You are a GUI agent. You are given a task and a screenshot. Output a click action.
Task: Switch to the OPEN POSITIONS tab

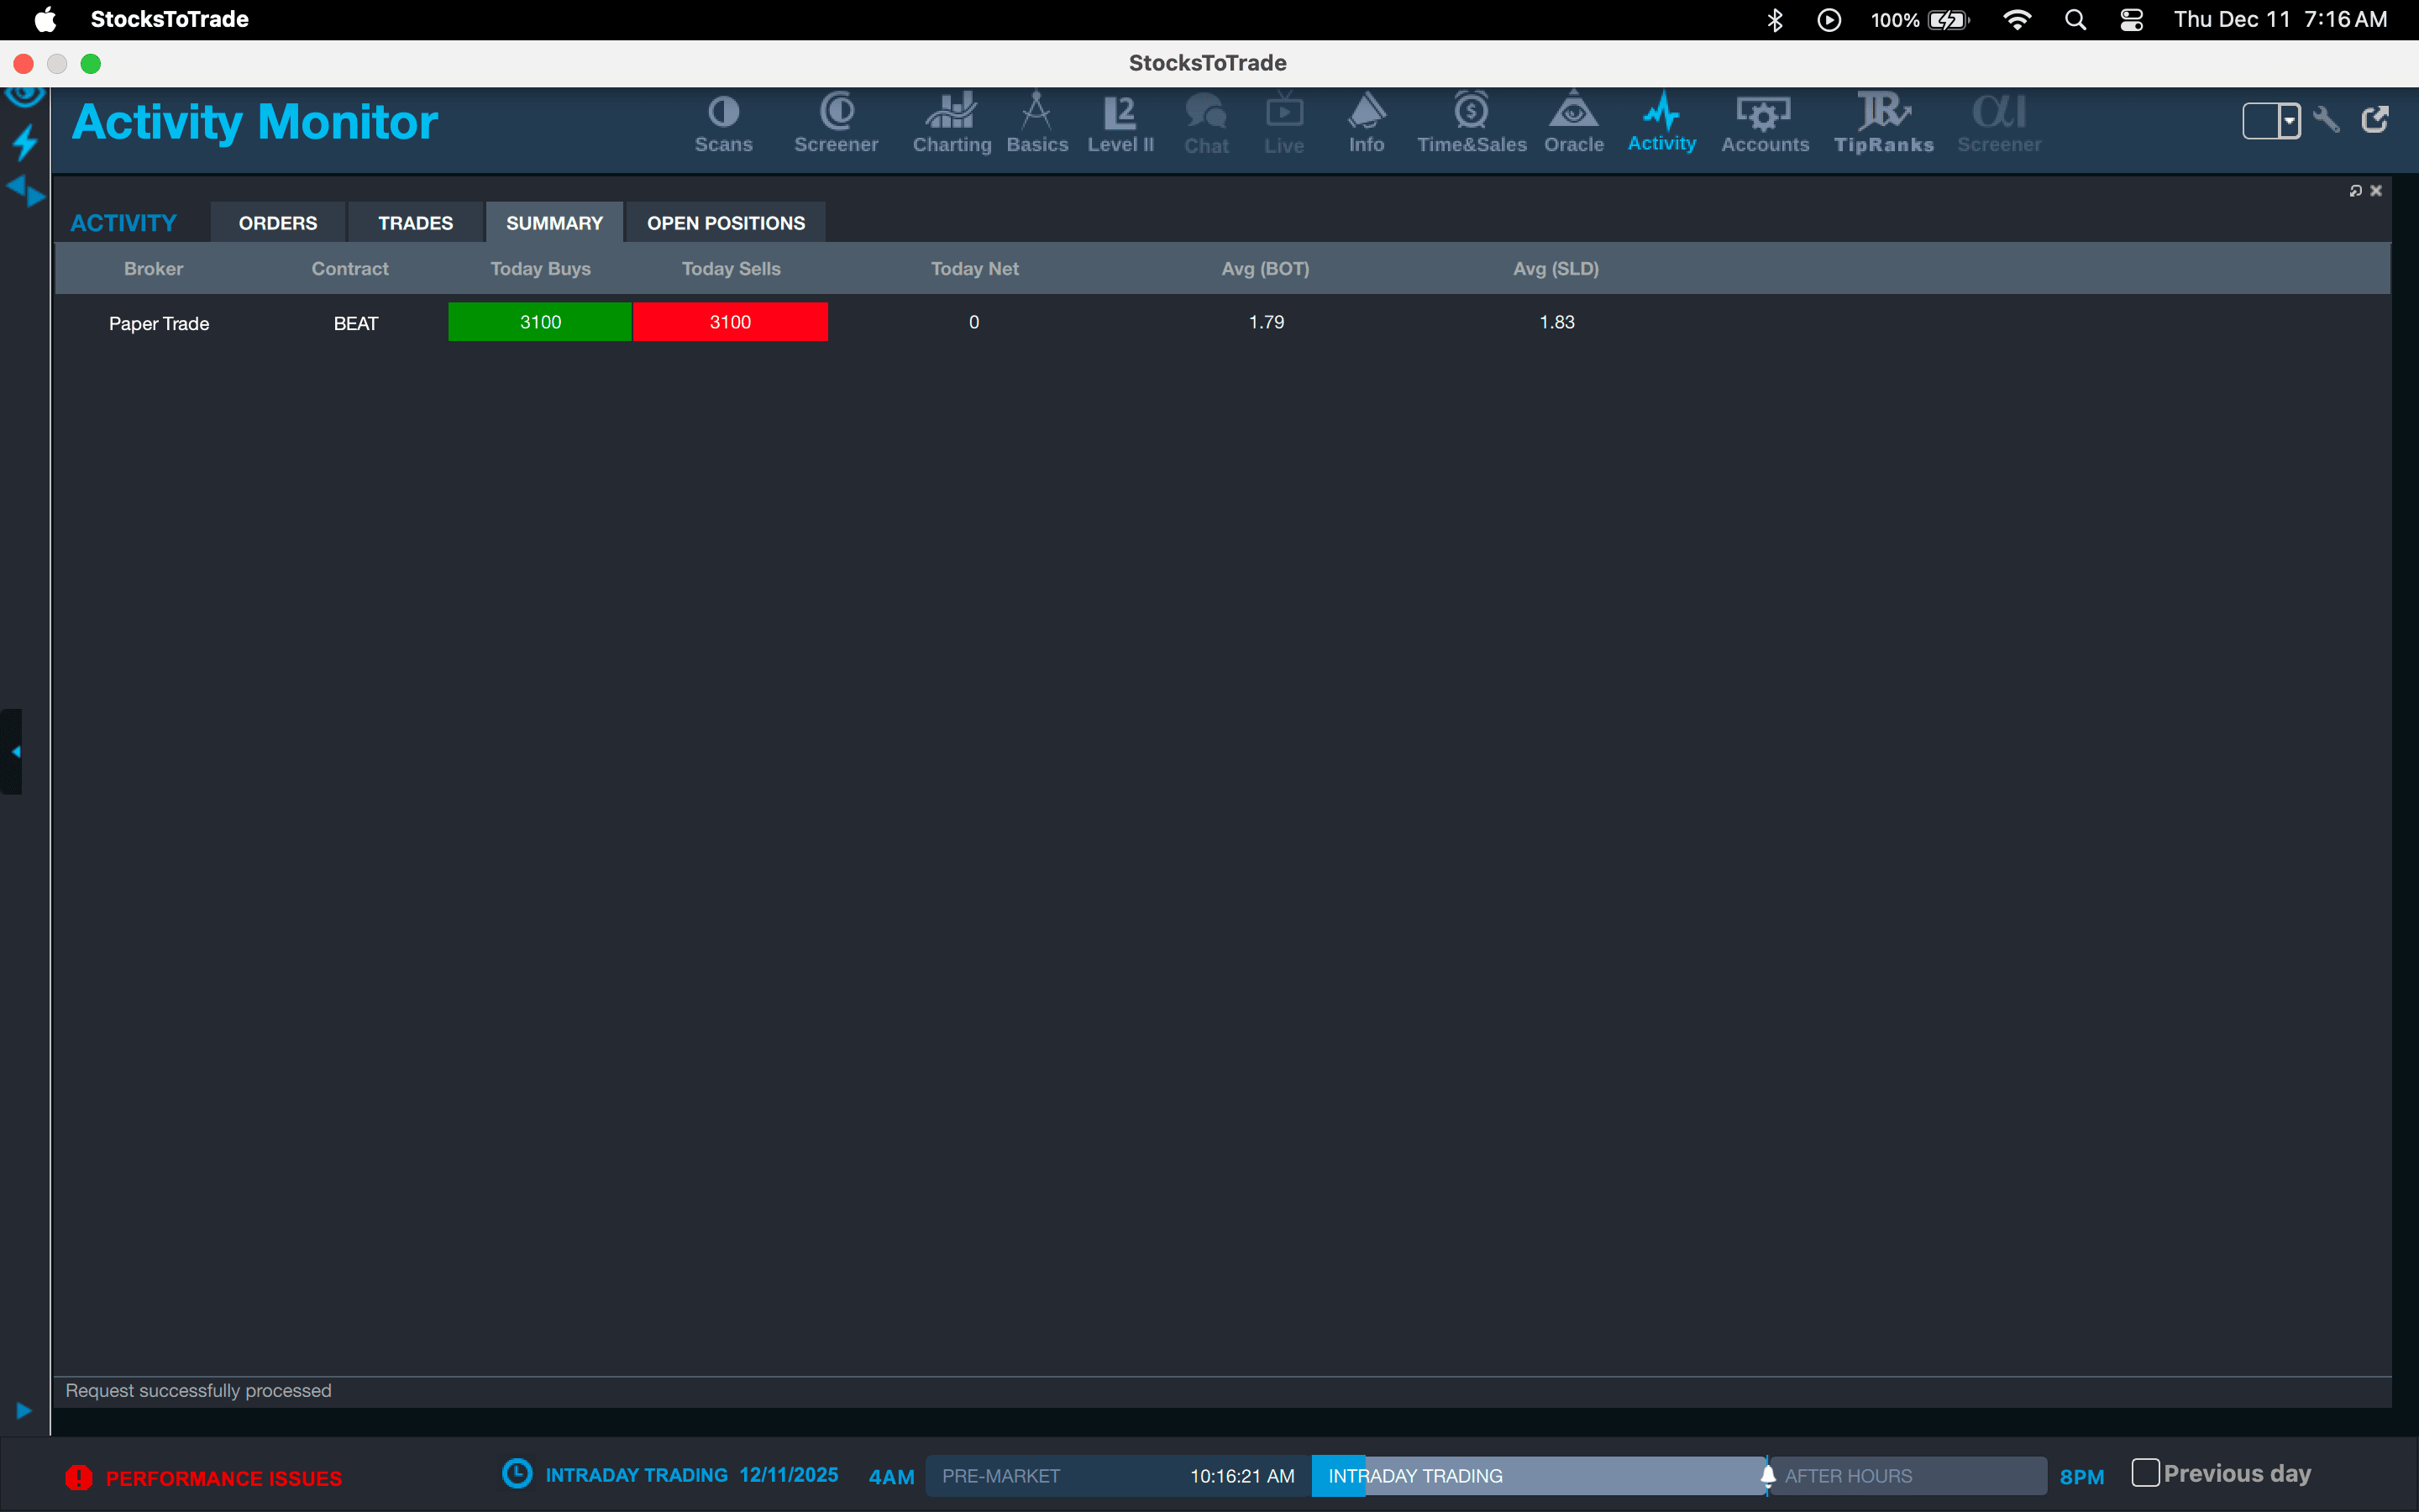pyautogui.click(x=726, y=223)
